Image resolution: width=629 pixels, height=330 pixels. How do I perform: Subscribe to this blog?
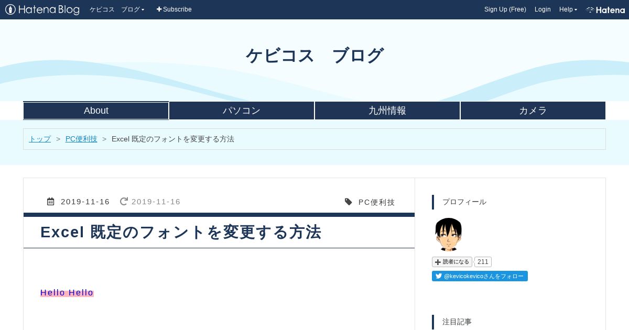(x=174, y=9)
